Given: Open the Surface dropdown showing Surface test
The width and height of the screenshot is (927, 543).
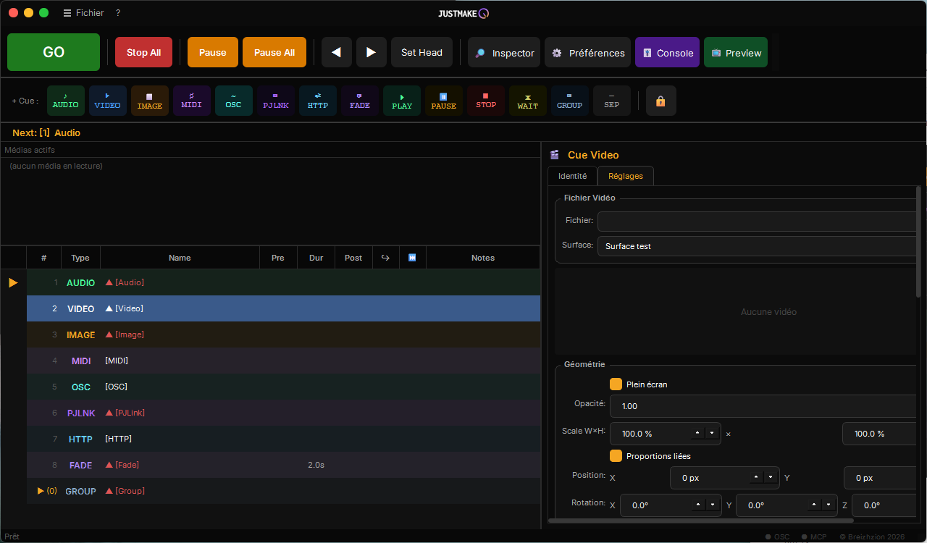Looking at the screenshot, I should click(x=758, y=246).
